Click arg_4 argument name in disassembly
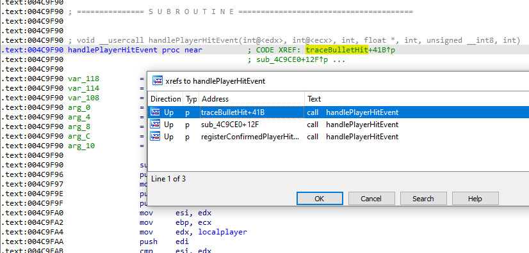The height and width of the screenshot is (253, 529). pos(79,118)
